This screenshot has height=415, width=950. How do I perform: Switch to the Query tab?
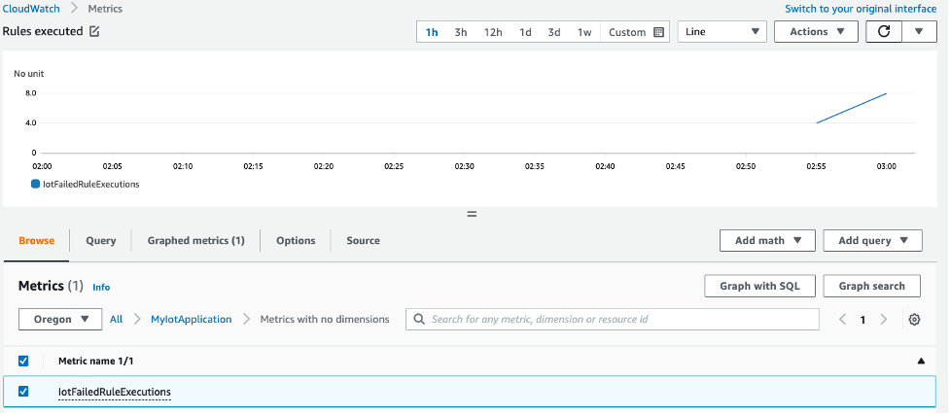pos(100,240)
